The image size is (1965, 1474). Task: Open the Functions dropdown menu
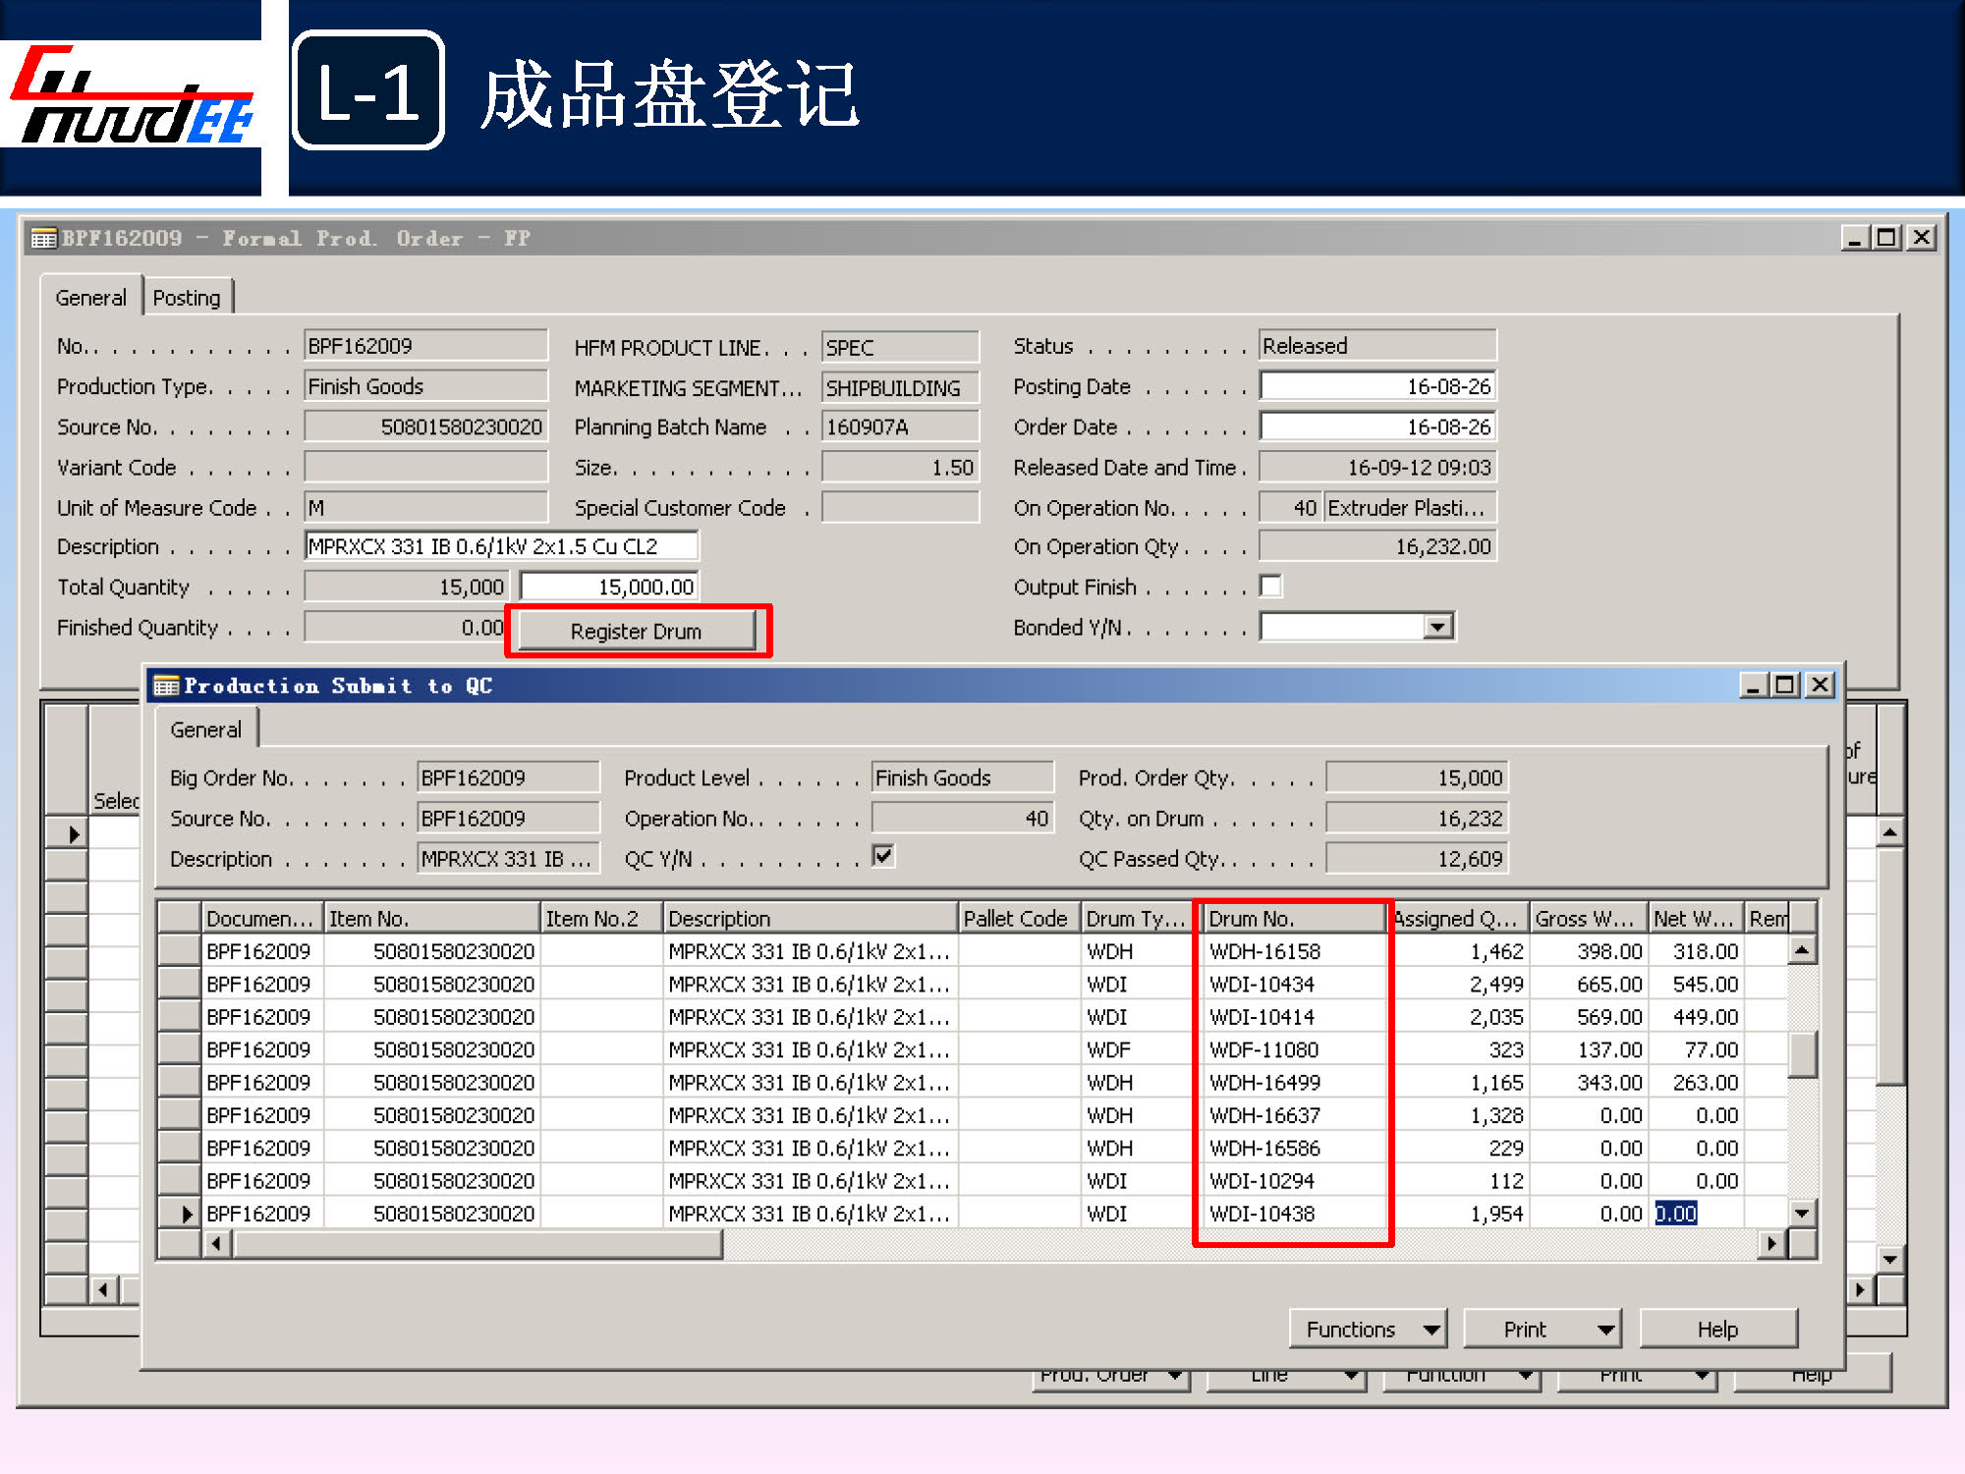click(x=1368, y=1330)
